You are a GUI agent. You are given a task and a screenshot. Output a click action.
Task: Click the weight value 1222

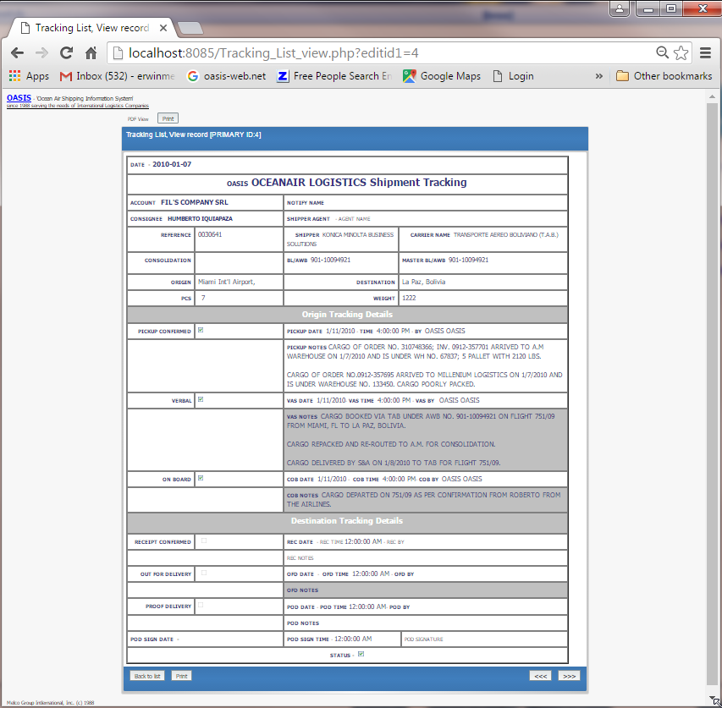click(409, 298)
